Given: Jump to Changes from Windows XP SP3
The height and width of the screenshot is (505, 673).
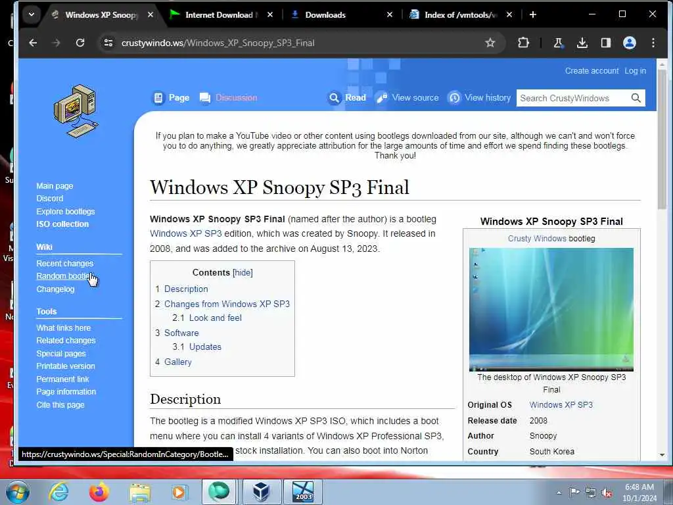Looking at the screenshot, I should [227, 304].
